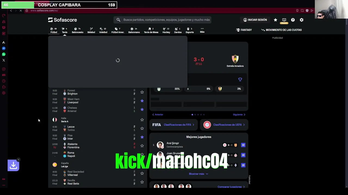
Task: Open browser sidebar settings gear
Action: [4, 93]
